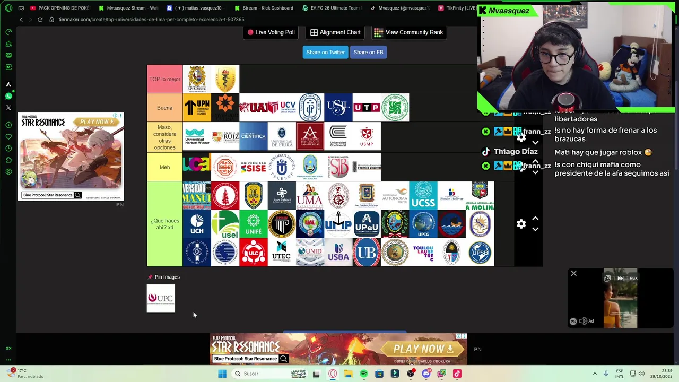Pop out the floating video ad

(607, 278)
